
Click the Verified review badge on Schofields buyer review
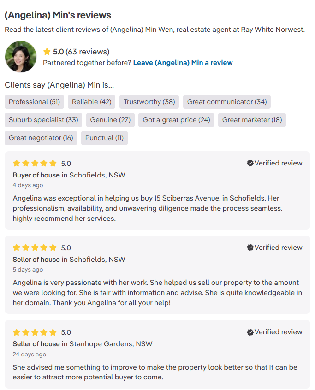point(274,163)
